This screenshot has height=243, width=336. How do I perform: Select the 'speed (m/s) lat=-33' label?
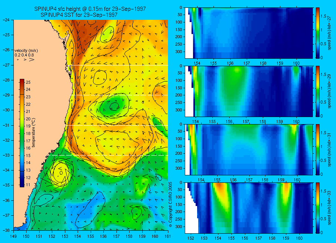330,208
